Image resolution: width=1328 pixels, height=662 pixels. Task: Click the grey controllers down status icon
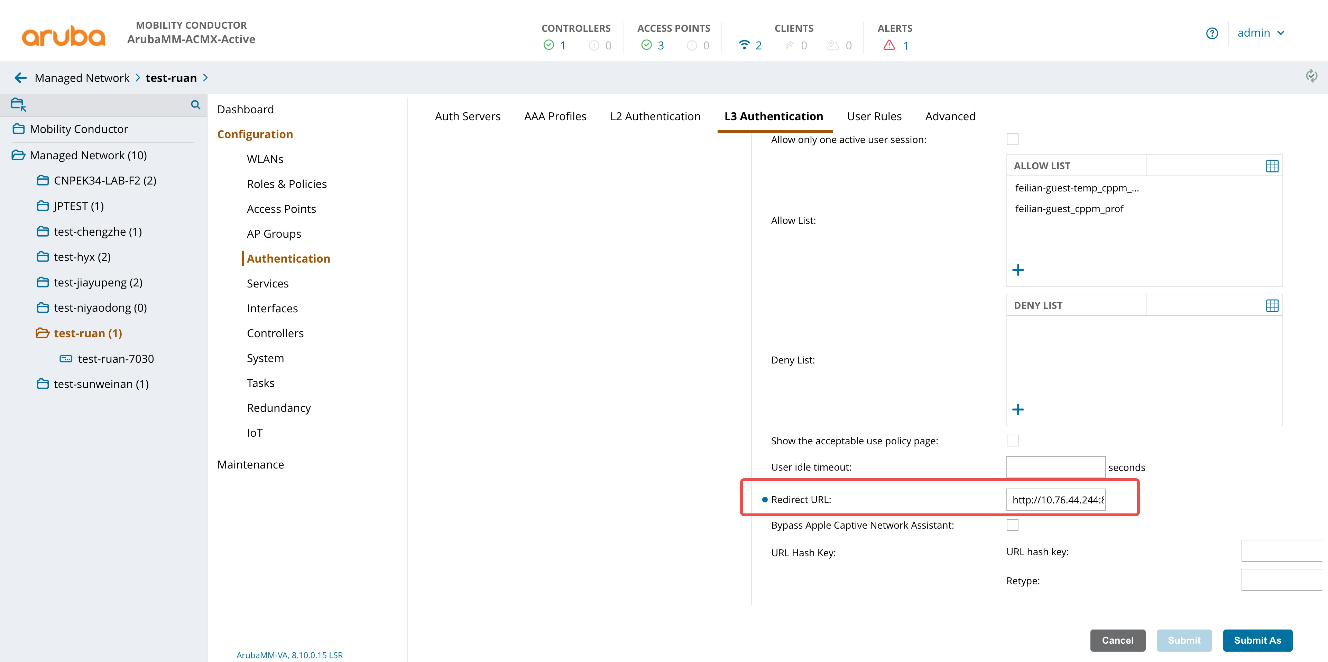pos(594,45)
